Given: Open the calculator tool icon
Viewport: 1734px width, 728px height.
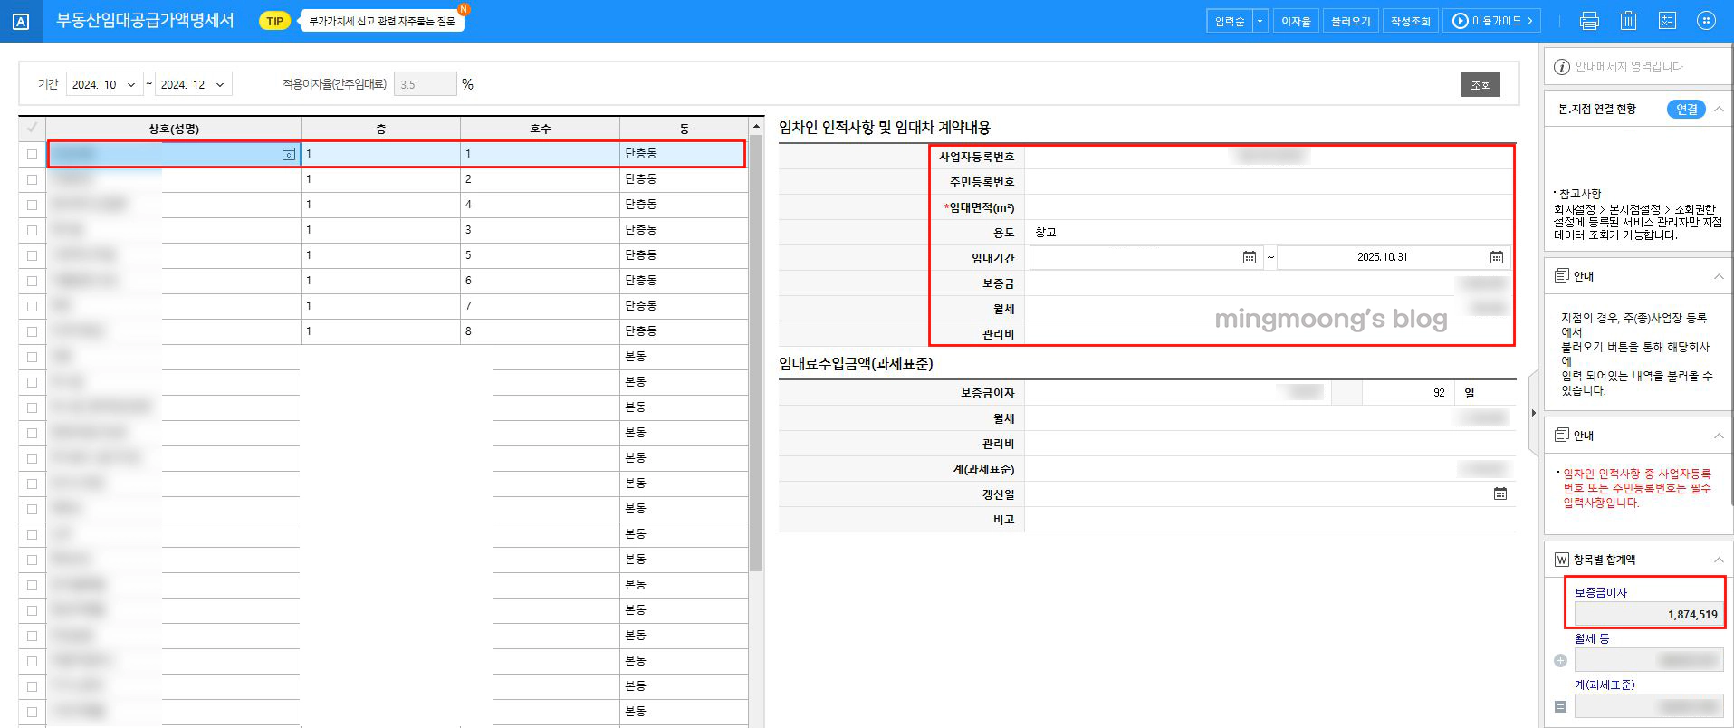Looking at the screenshot, I should point(1667,21).
